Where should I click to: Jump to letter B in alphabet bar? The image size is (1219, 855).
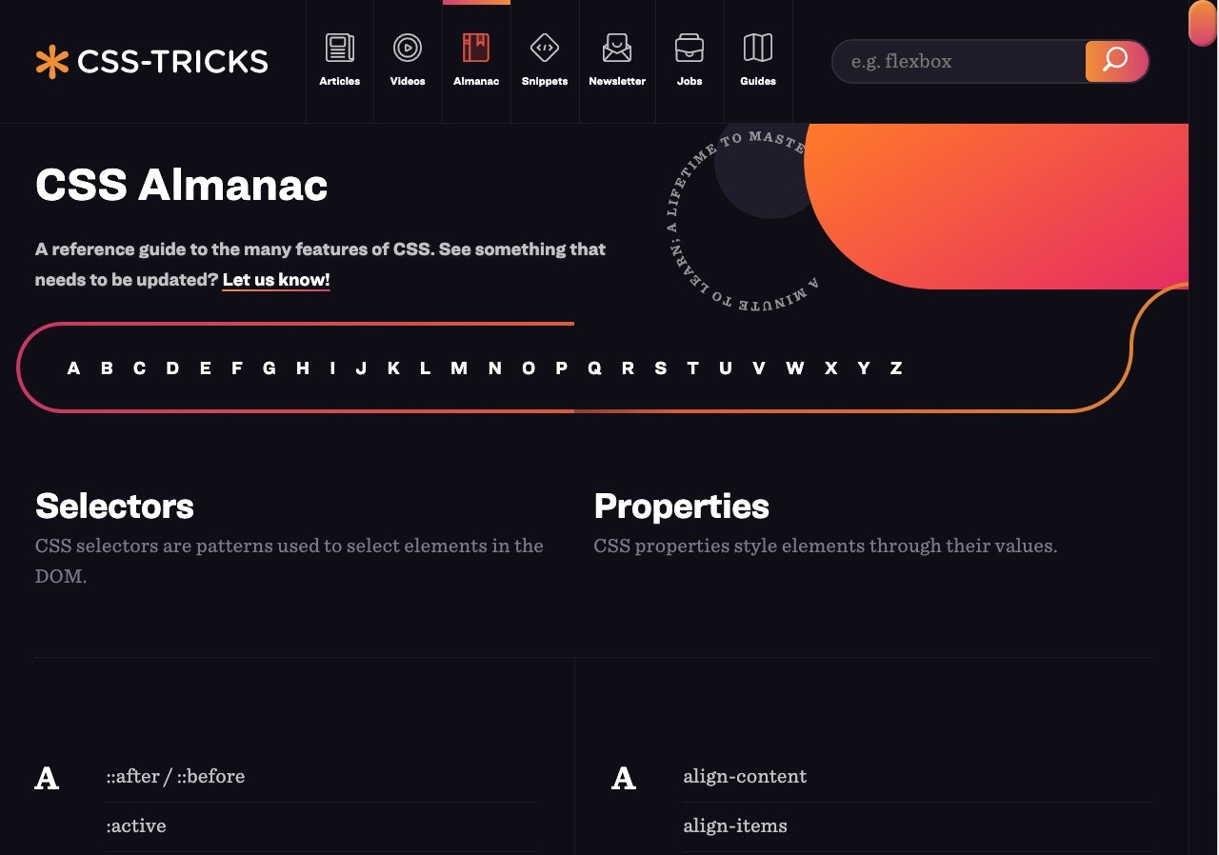click(107, 368)
